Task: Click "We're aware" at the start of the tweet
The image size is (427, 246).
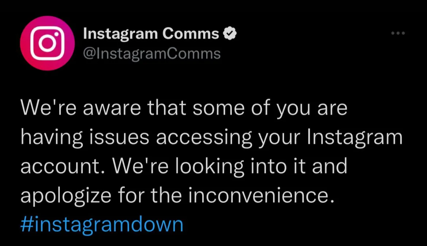Action: pyautogui.click(x=81, y=108)
